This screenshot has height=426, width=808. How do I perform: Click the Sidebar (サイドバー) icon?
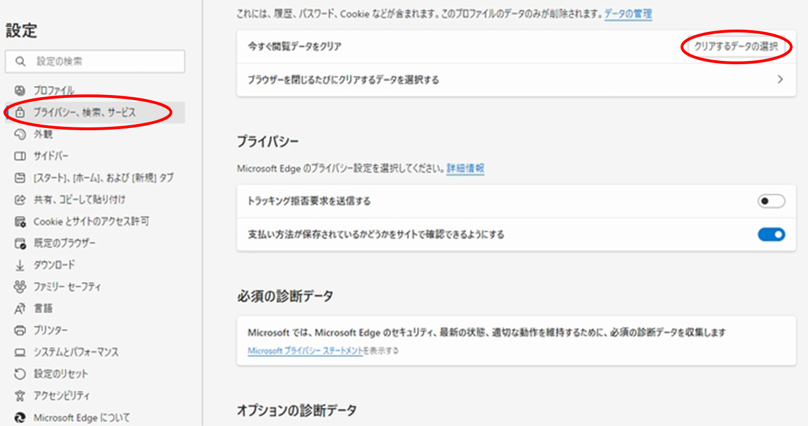[x=20, y=156]
